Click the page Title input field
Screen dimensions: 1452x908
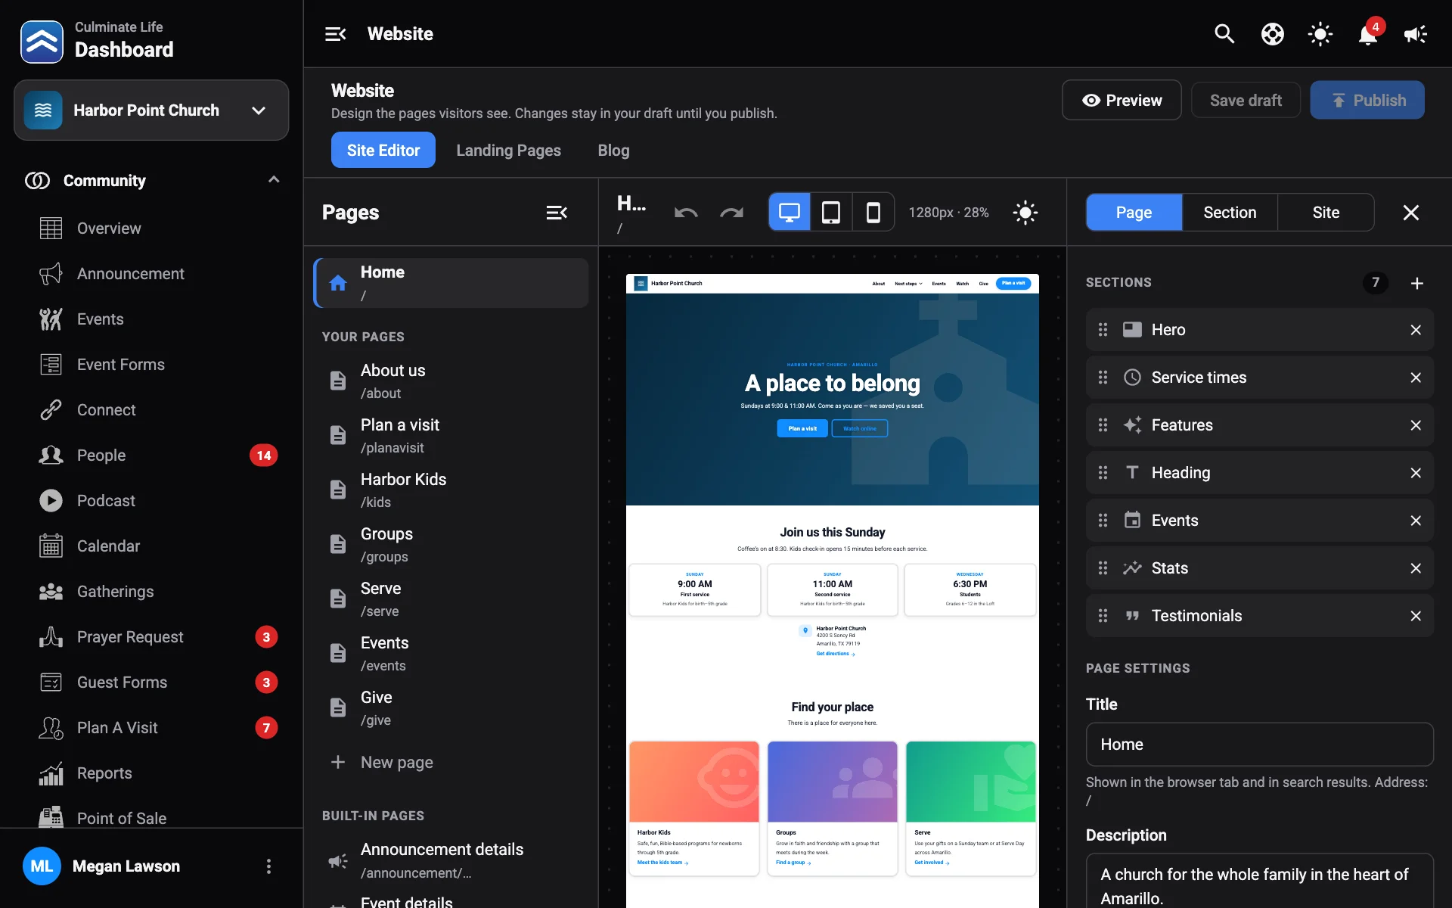click(1259, 745)
